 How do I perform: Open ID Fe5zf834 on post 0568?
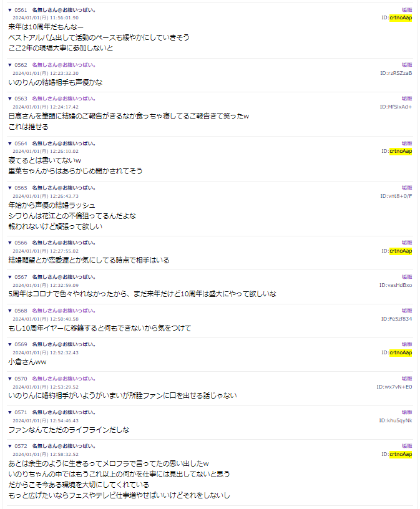396,319
